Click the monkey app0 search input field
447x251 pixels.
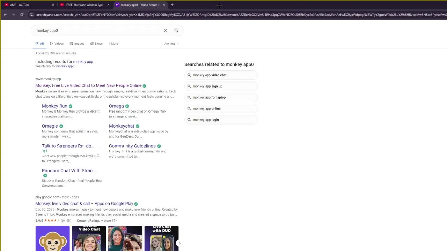[x=98, y=30]
